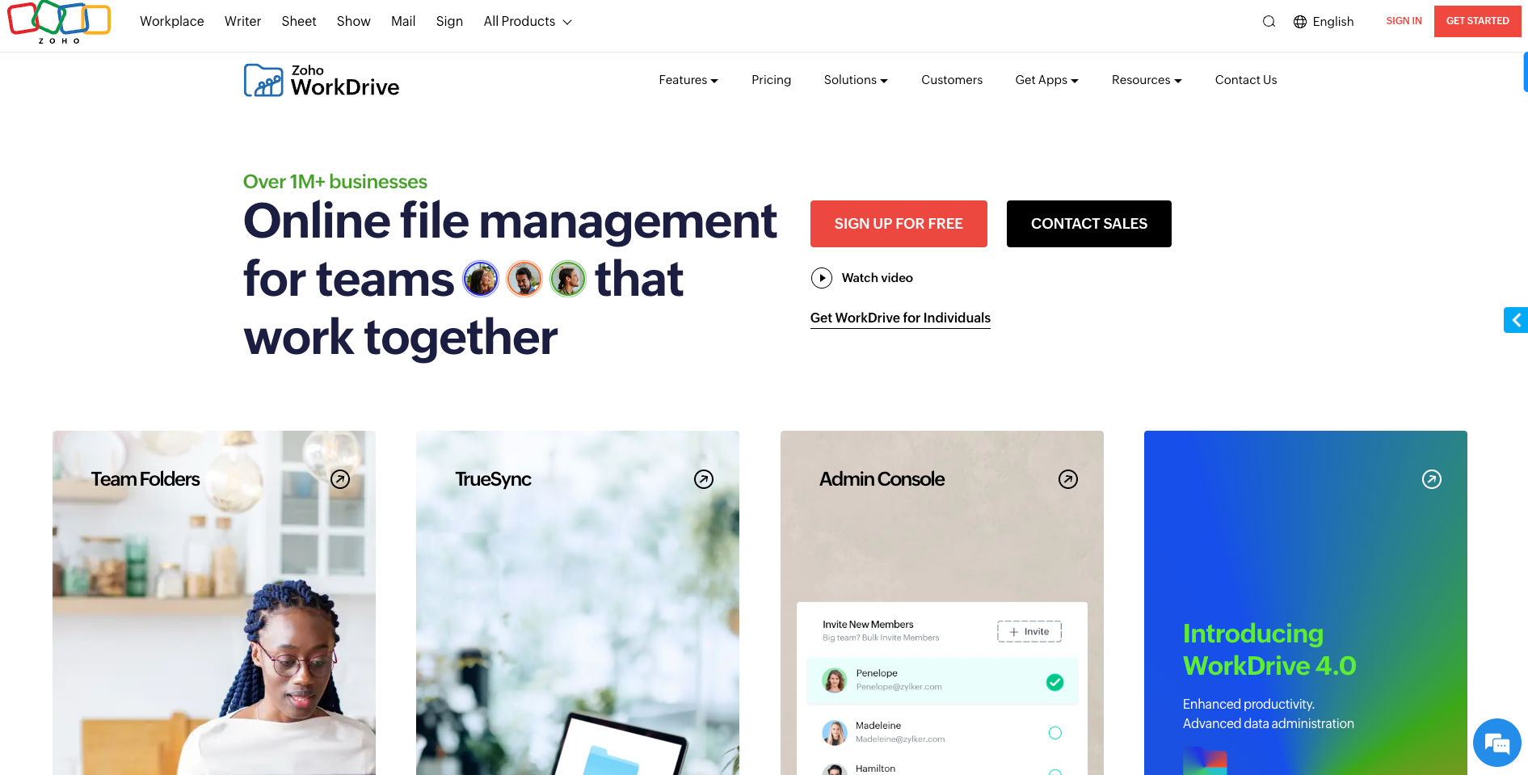The image size is (1528, 775).
Task: Click the first team member avatar
Action: (481, 279)
